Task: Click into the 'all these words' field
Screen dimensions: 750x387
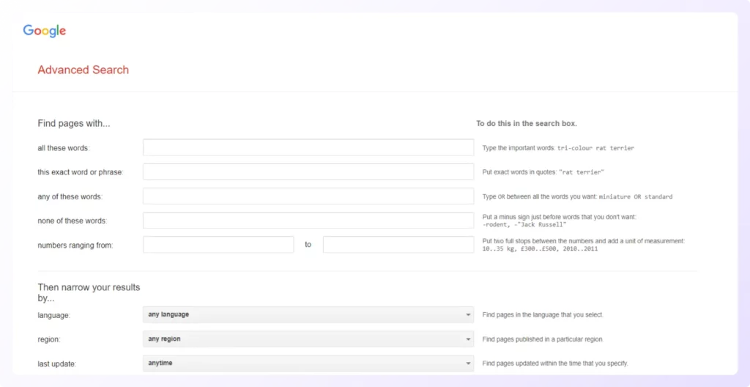Action: [x=308, y=147]
